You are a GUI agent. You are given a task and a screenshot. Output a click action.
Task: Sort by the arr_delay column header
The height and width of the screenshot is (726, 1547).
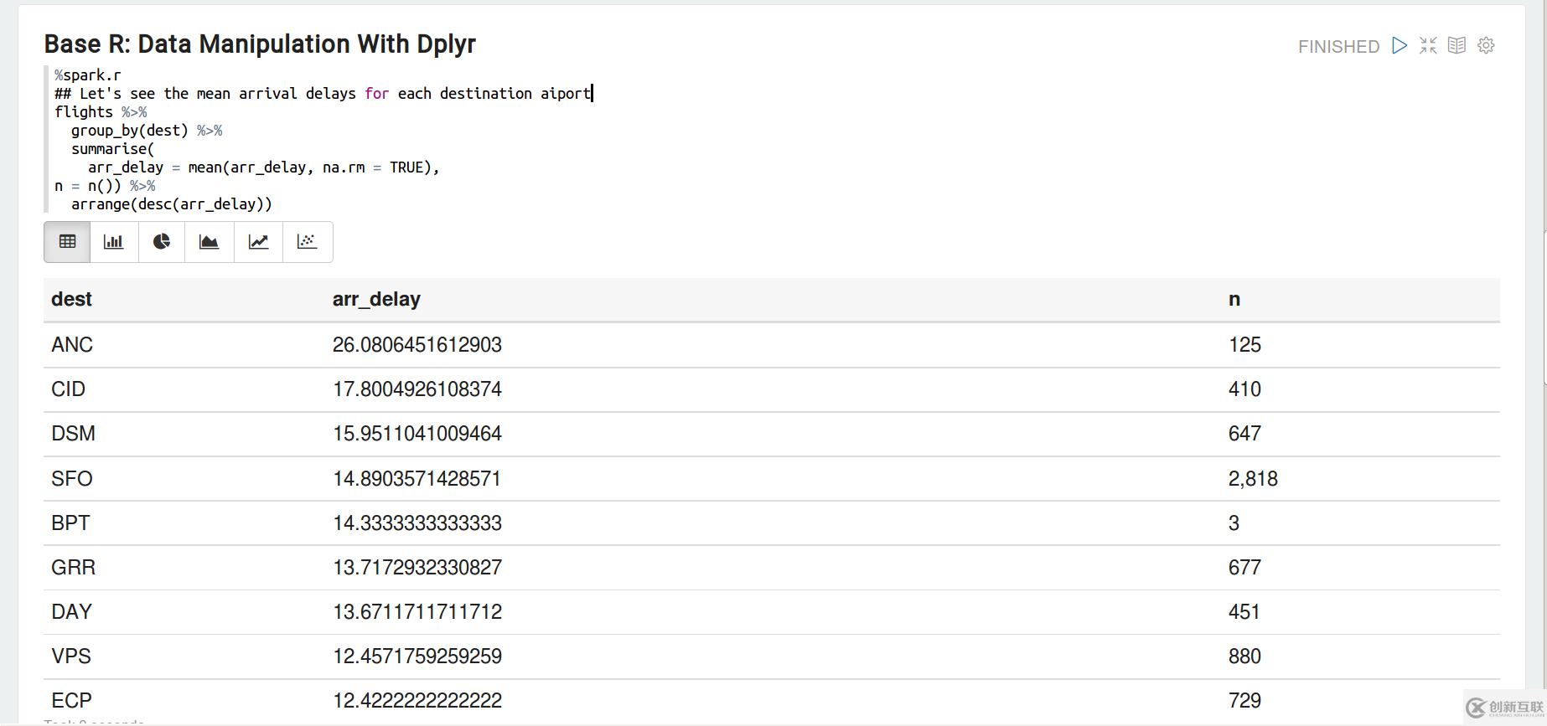pyautogui.click(x=376, y=299)
